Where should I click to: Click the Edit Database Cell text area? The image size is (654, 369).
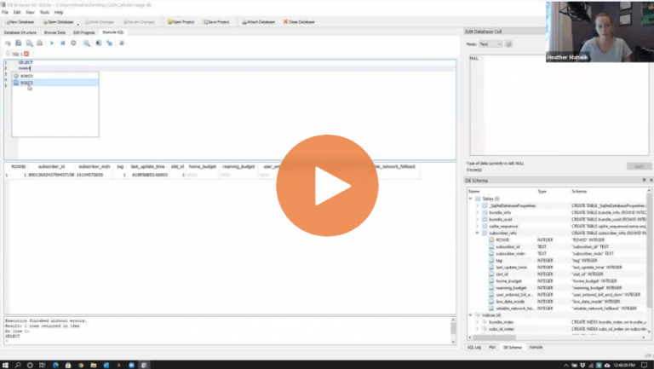(x=559, y=105)
